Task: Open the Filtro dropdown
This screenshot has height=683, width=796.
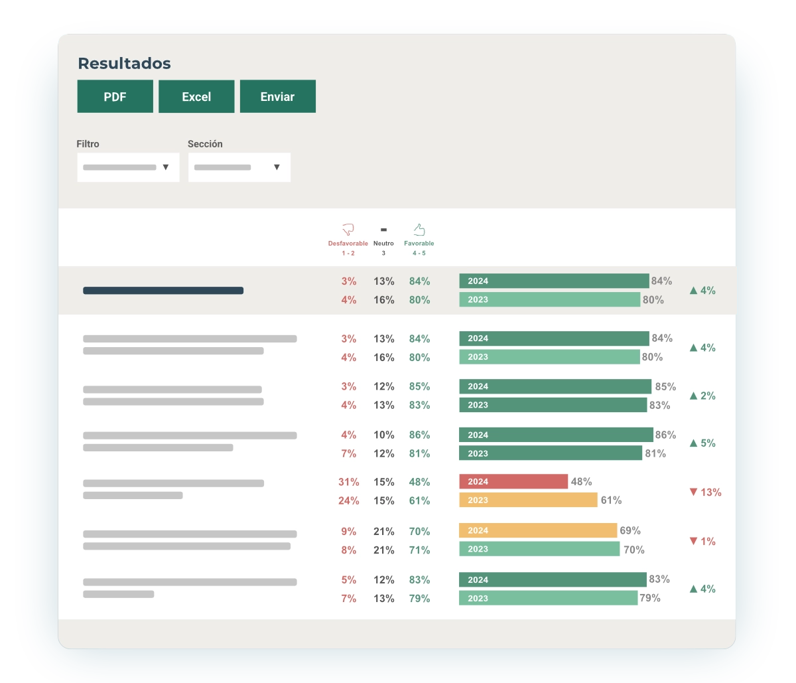Action: [128, 167]
